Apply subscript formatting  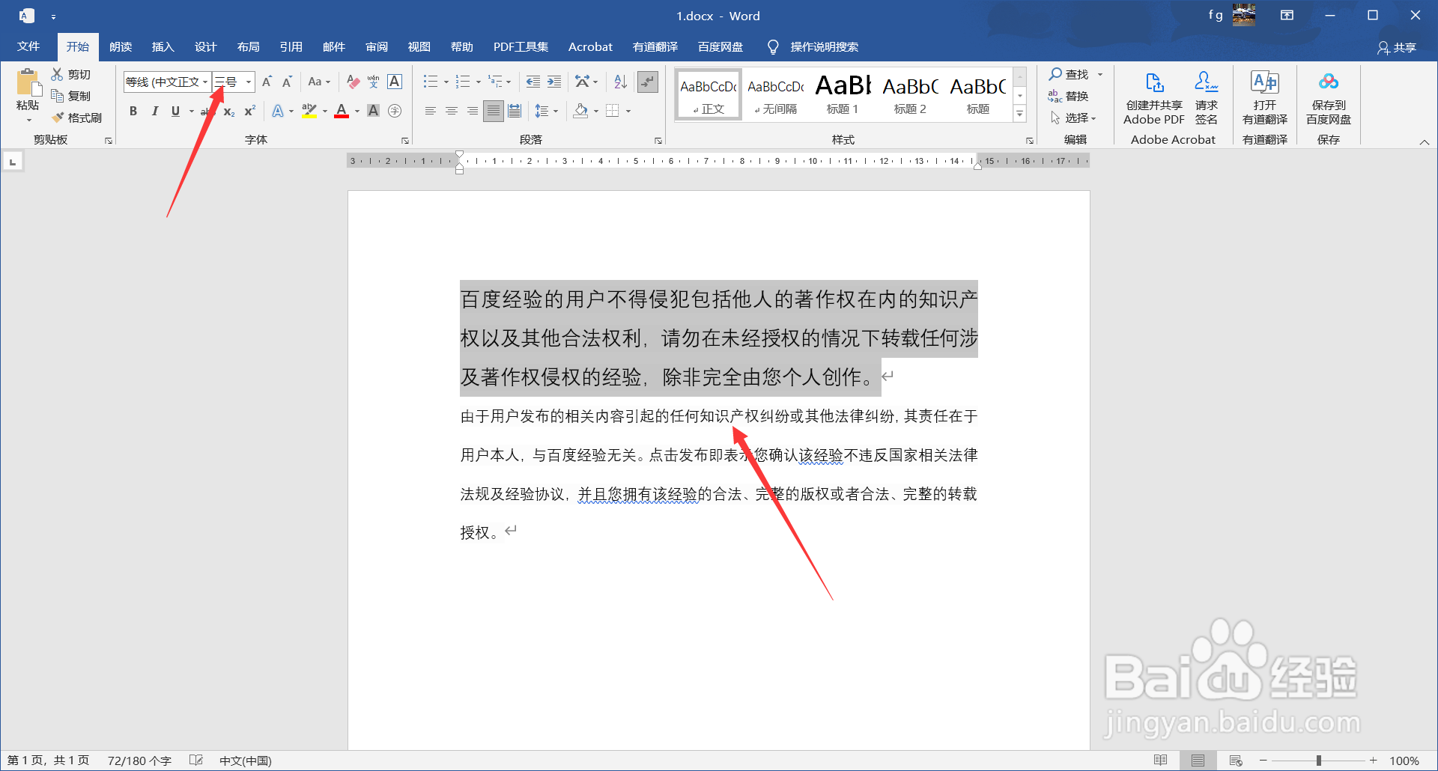[x=229, y=111]
